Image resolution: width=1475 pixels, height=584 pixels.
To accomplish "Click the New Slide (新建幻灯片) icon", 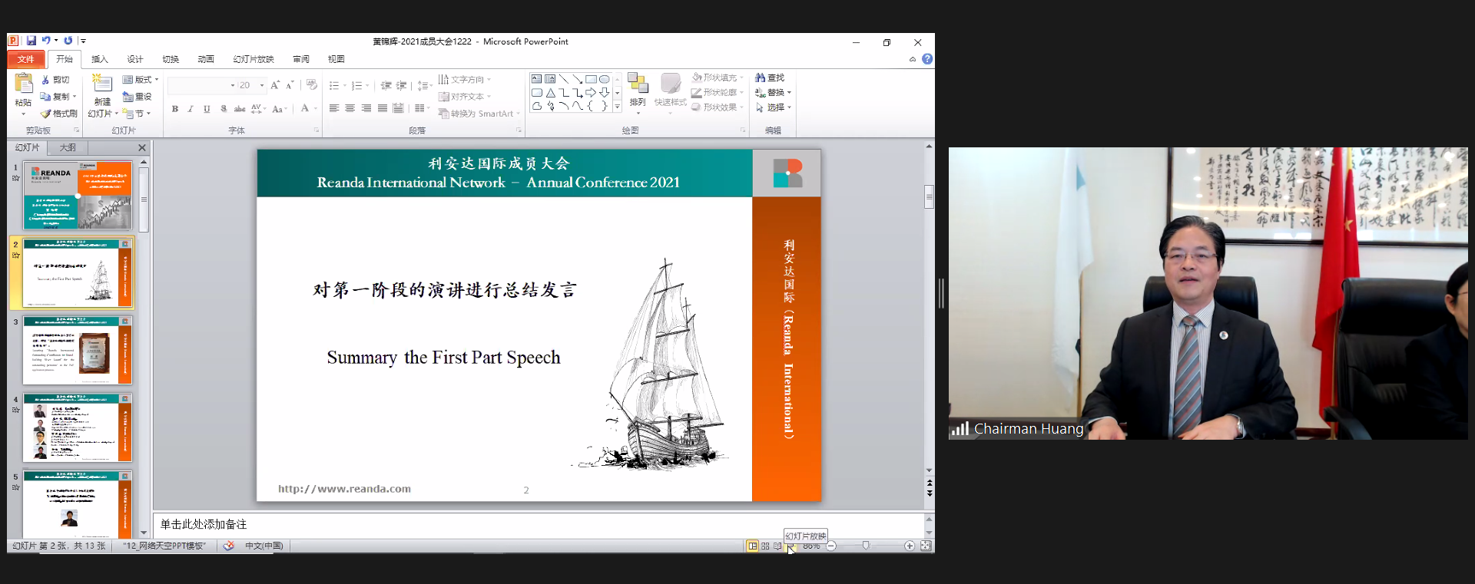I will click(101, 83).
